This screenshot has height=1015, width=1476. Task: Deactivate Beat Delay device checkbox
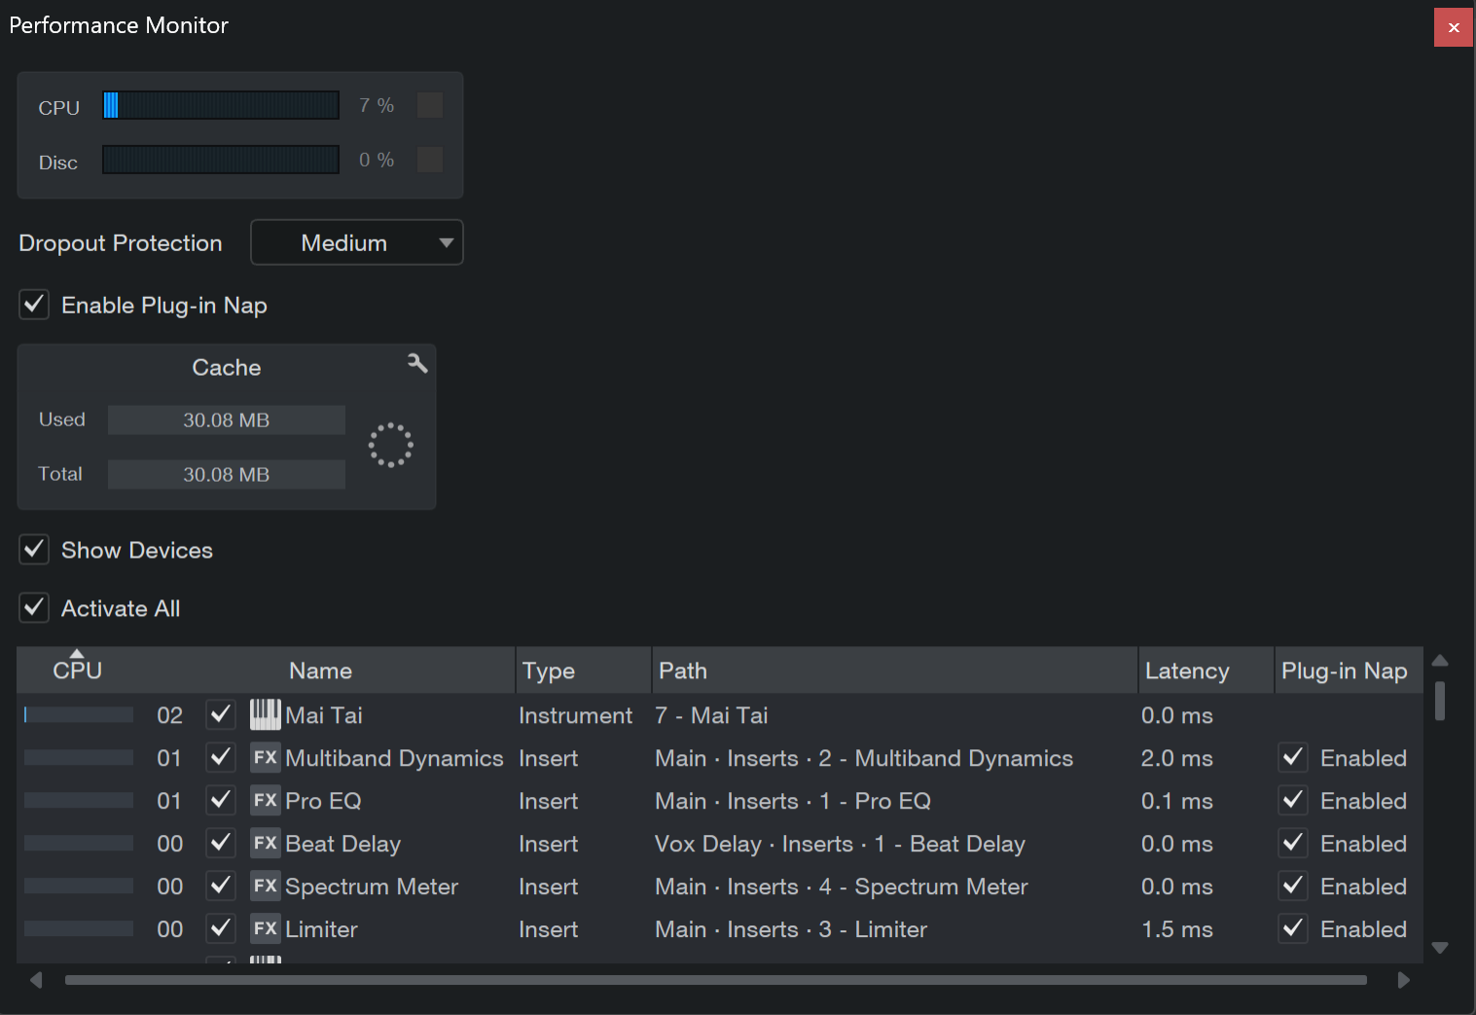pos(221,843)
